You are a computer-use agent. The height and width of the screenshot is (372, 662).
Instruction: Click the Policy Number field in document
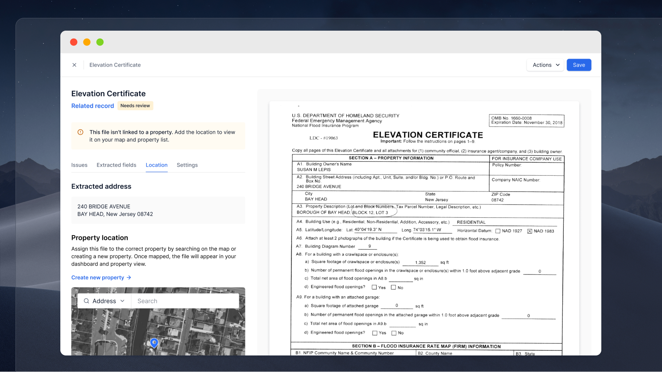coord(526,168)
